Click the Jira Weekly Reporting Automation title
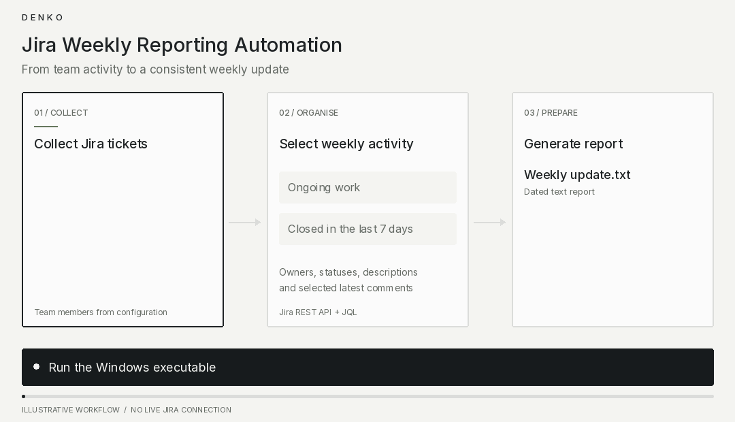Screen dimensions: 735x422 click(182, 45)
